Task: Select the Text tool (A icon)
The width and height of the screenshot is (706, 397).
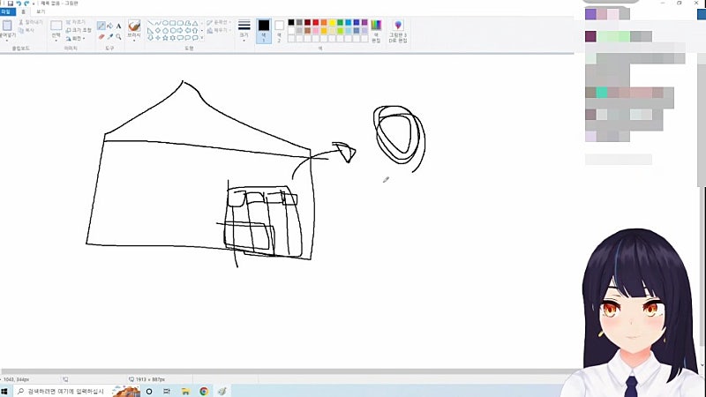Action: 118,26
